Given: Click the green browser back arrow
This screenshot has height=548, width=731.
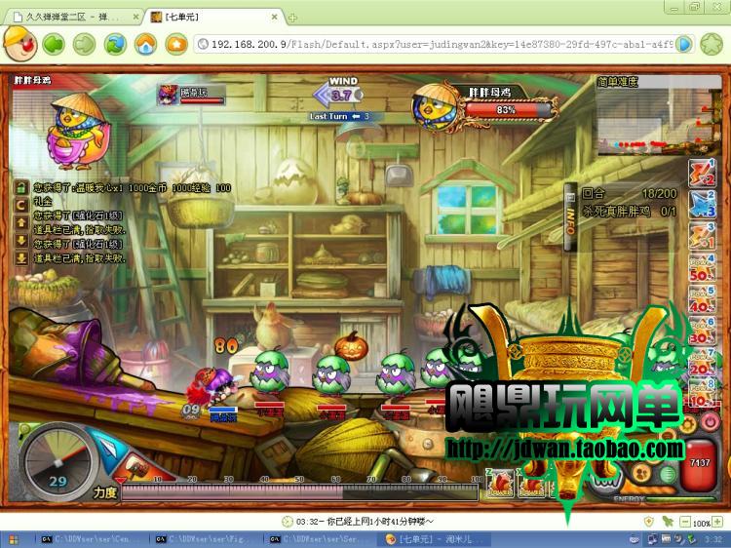Looking at the screenshot, I should coord(54,45).
